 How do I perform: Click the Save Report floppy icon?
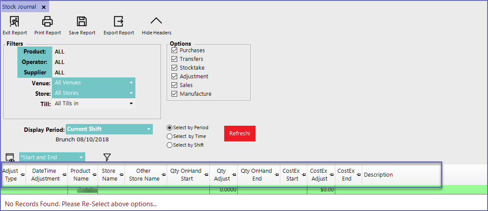point(81,21)
